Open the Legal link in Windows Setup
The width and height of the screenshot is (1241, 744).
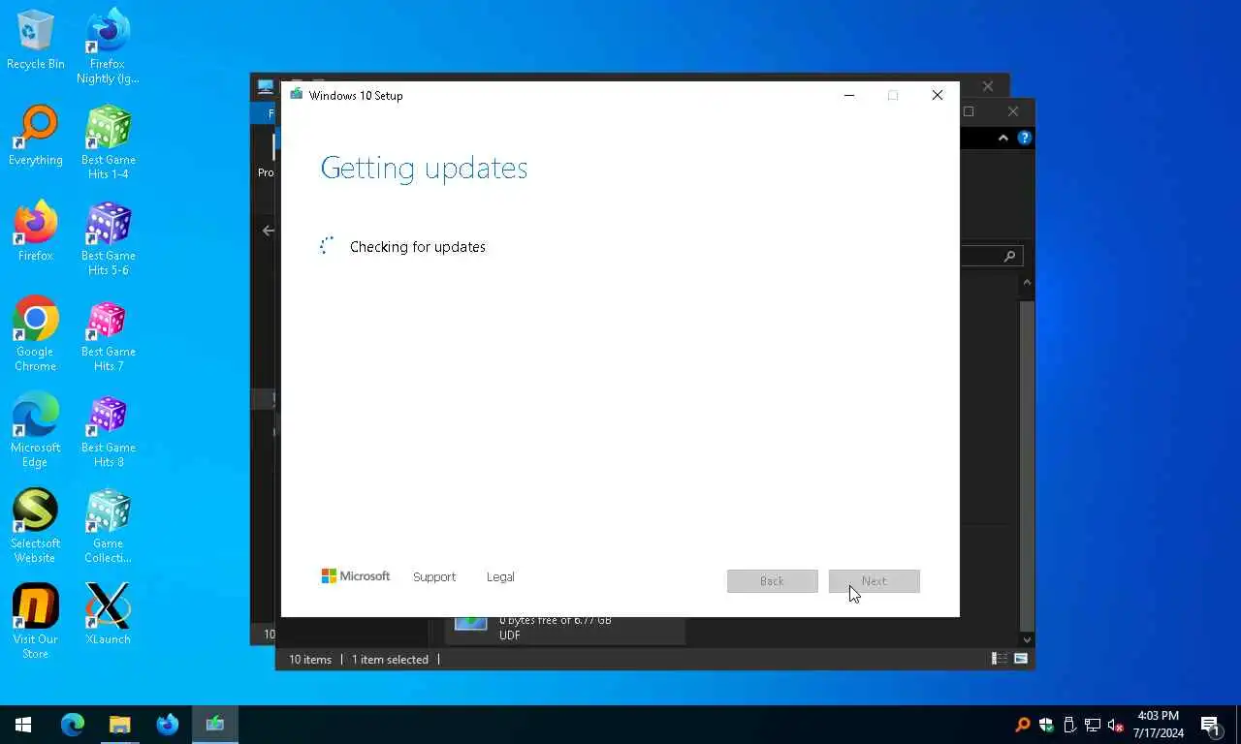coord(500,576)
